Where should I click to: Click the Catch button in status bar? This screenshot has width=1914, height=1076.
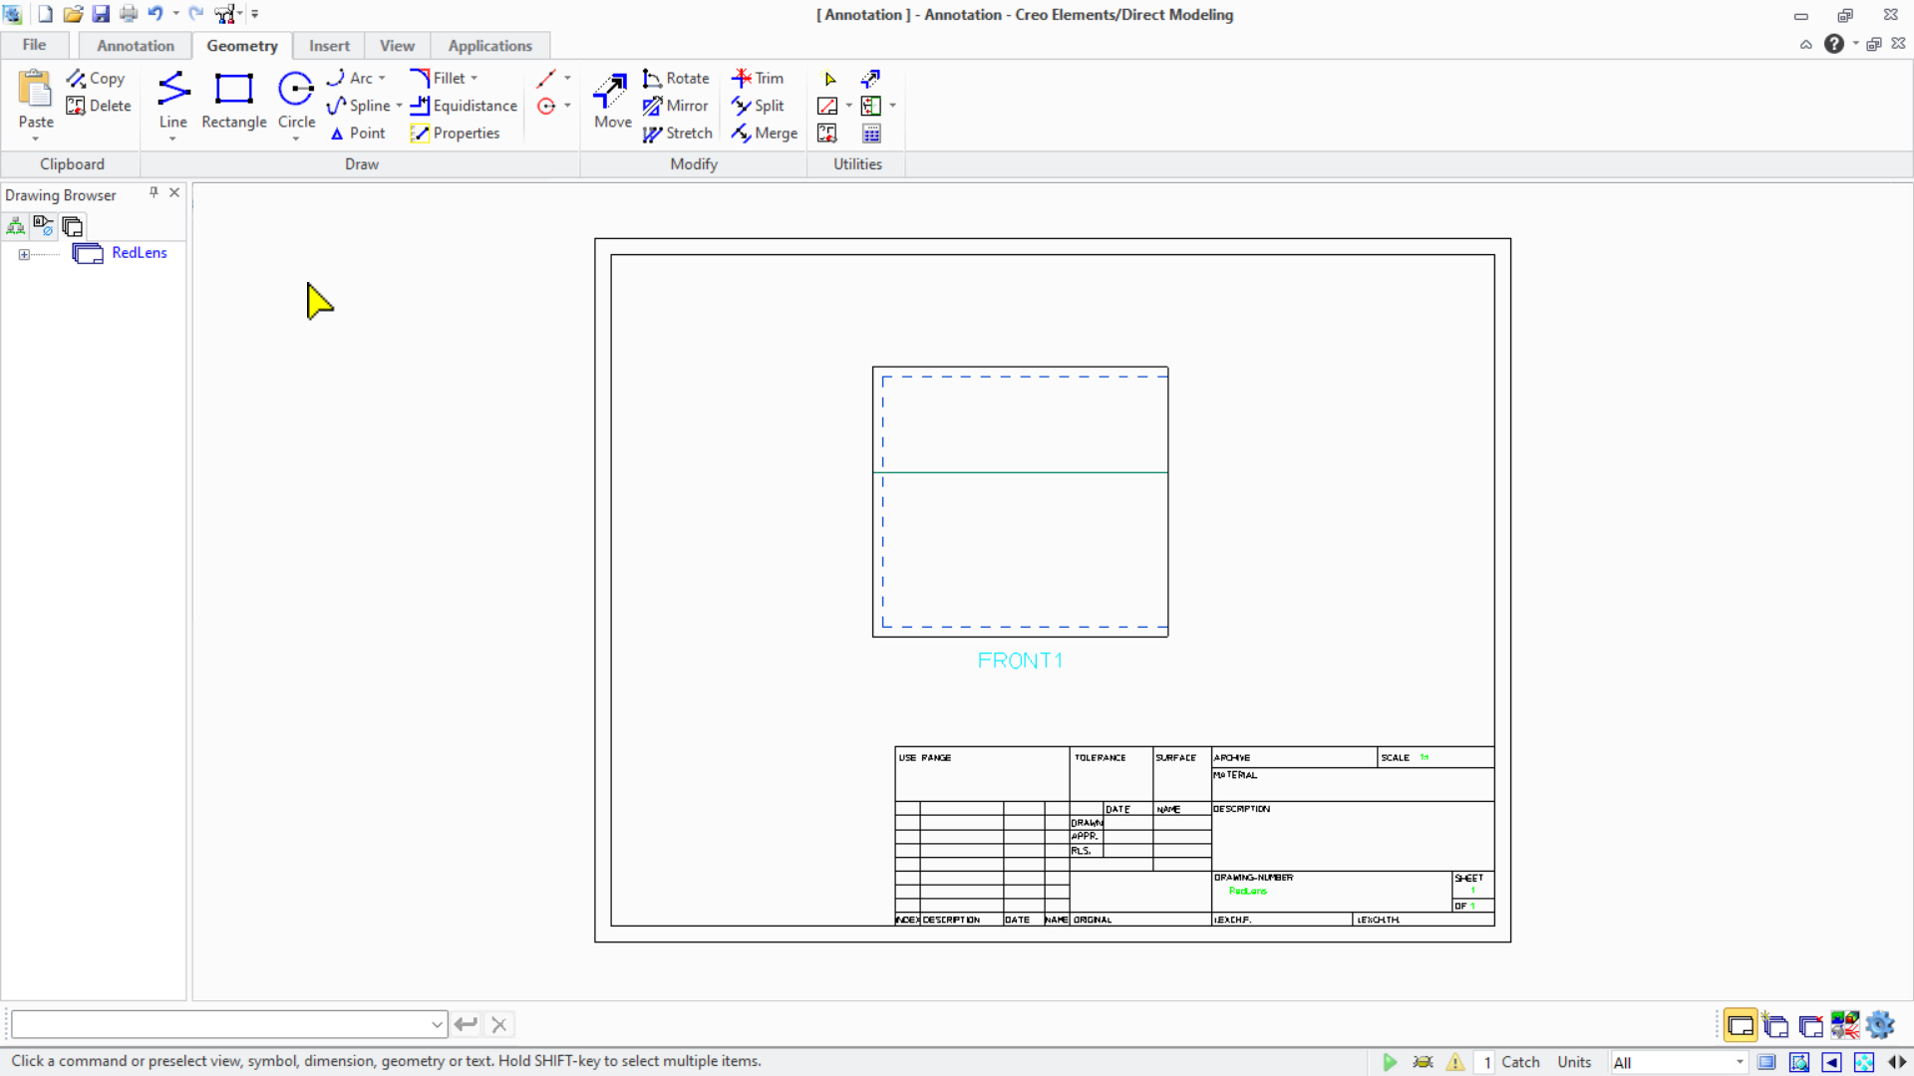1520,1062
